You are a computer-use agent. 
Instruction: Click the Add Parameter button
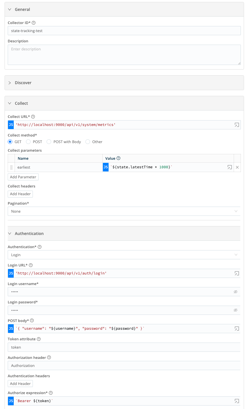pos(23,177)
